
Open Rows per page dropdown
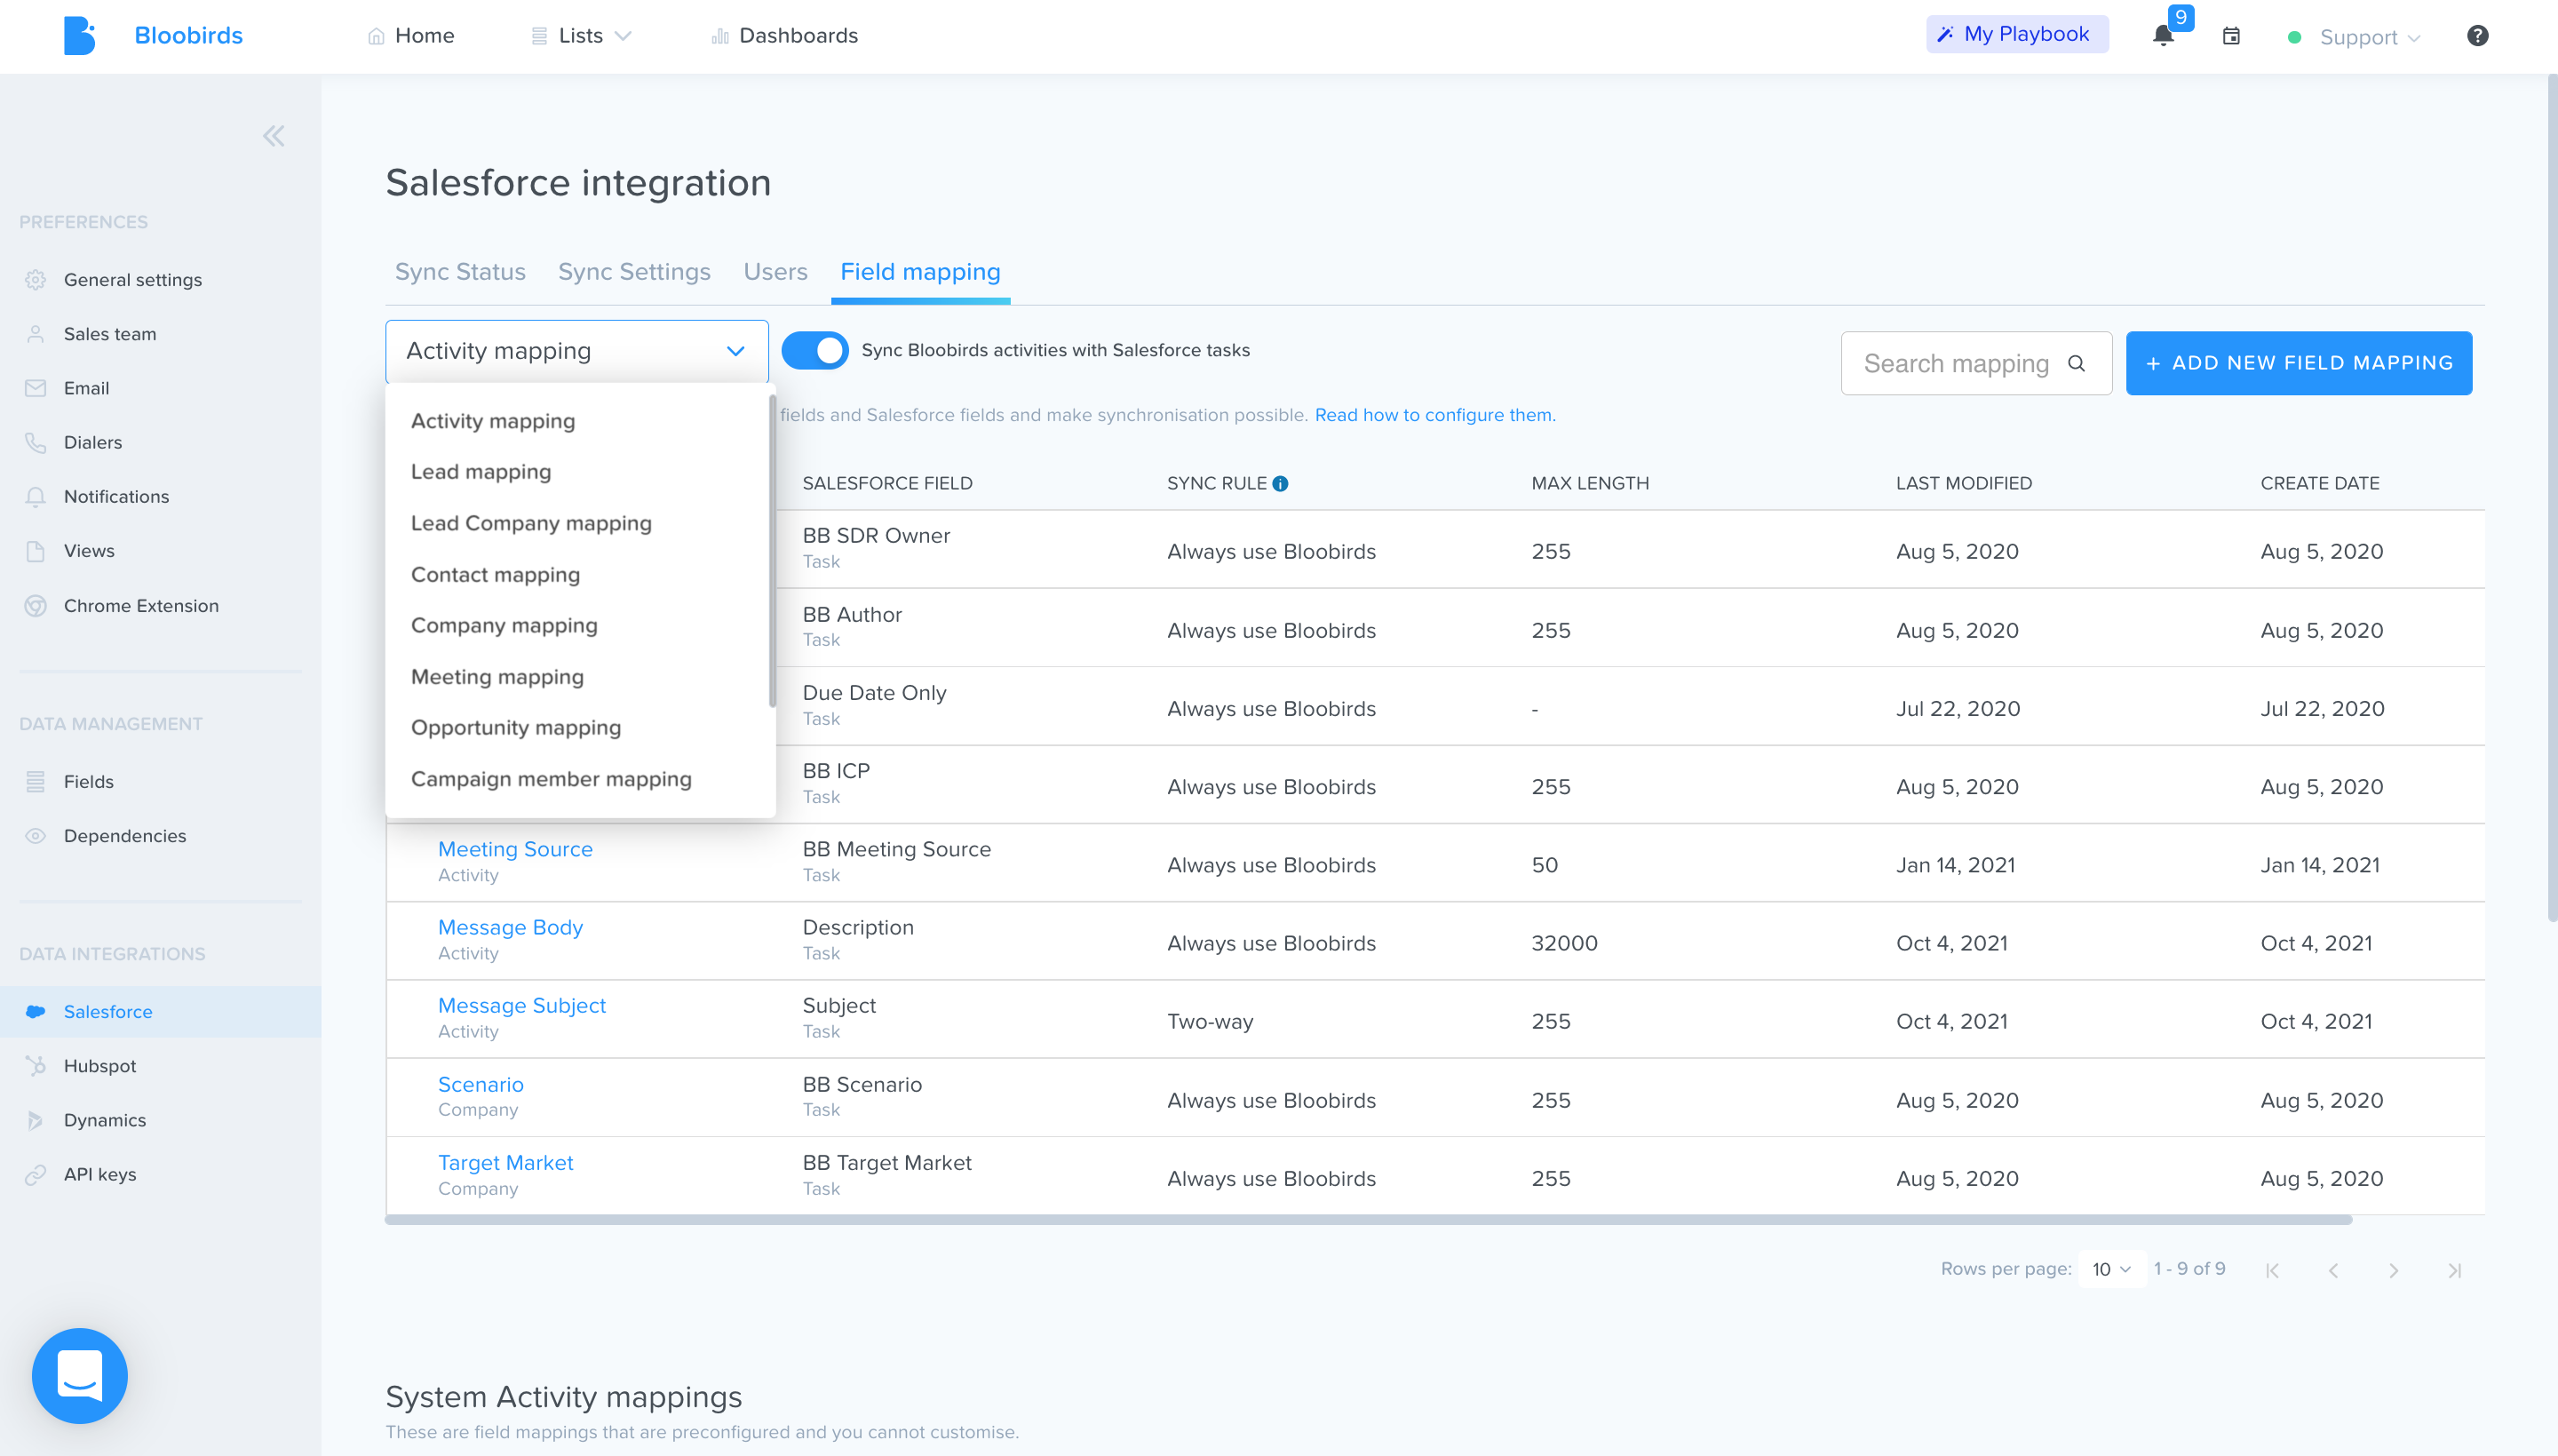pos(2111,1269)
